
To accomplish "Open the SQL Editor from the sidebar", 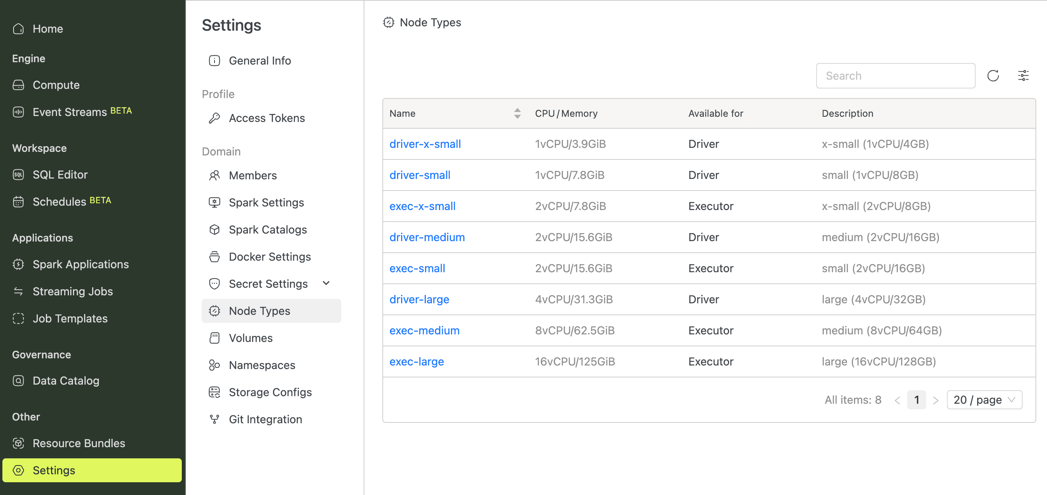I will coord(60,174).
